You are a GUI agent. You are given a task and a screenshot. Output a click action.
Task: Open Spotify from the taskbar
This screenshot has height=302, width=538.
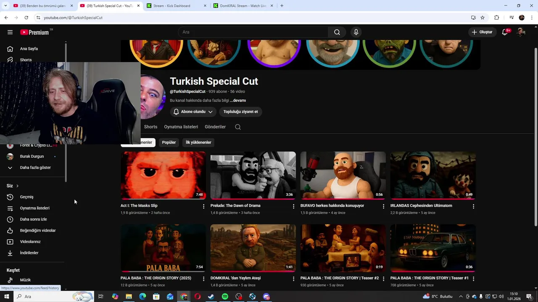(225, 297)
